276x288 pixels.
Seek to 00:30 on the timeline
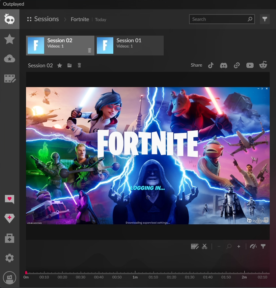80,277
